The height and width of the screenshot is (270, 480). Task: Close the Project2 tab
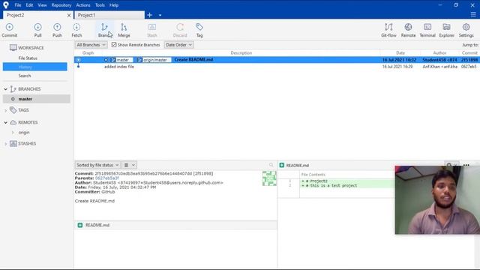point(69,15)
